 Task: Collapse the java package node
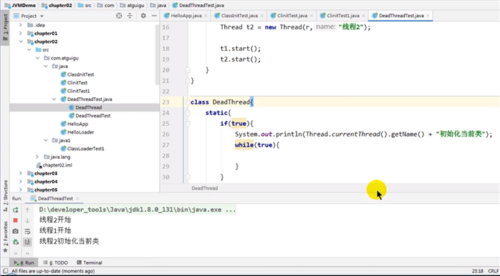[x=46, y=66]
